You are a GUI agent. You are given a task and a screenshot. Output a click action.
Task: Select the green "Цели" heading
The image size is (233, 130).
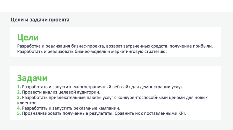(x=28, y=37)
